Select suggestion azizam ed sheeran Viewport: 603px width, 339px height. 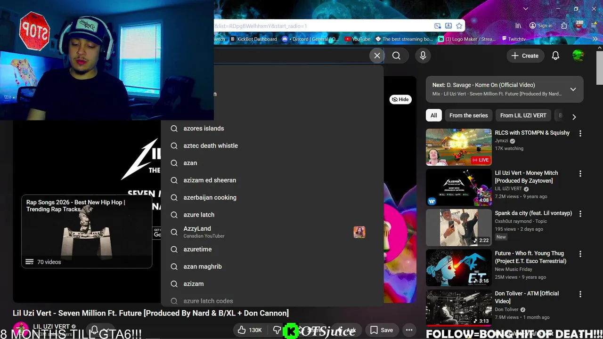[x=272, y=180]
